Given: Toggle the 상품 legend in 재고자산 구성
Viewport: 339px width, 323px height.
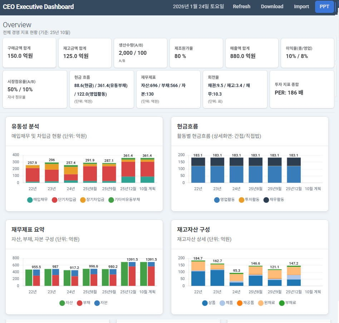Looking at the screenshot, I should point(208,303).
